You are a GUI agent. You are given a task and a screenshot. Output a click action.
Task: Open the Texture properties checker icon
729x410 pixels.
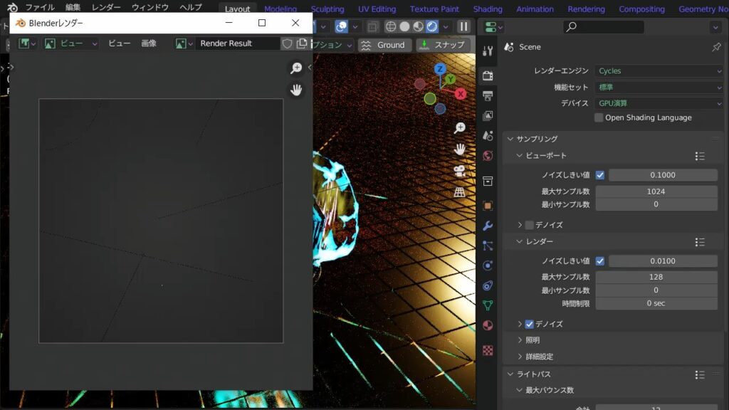pos(488,350)
